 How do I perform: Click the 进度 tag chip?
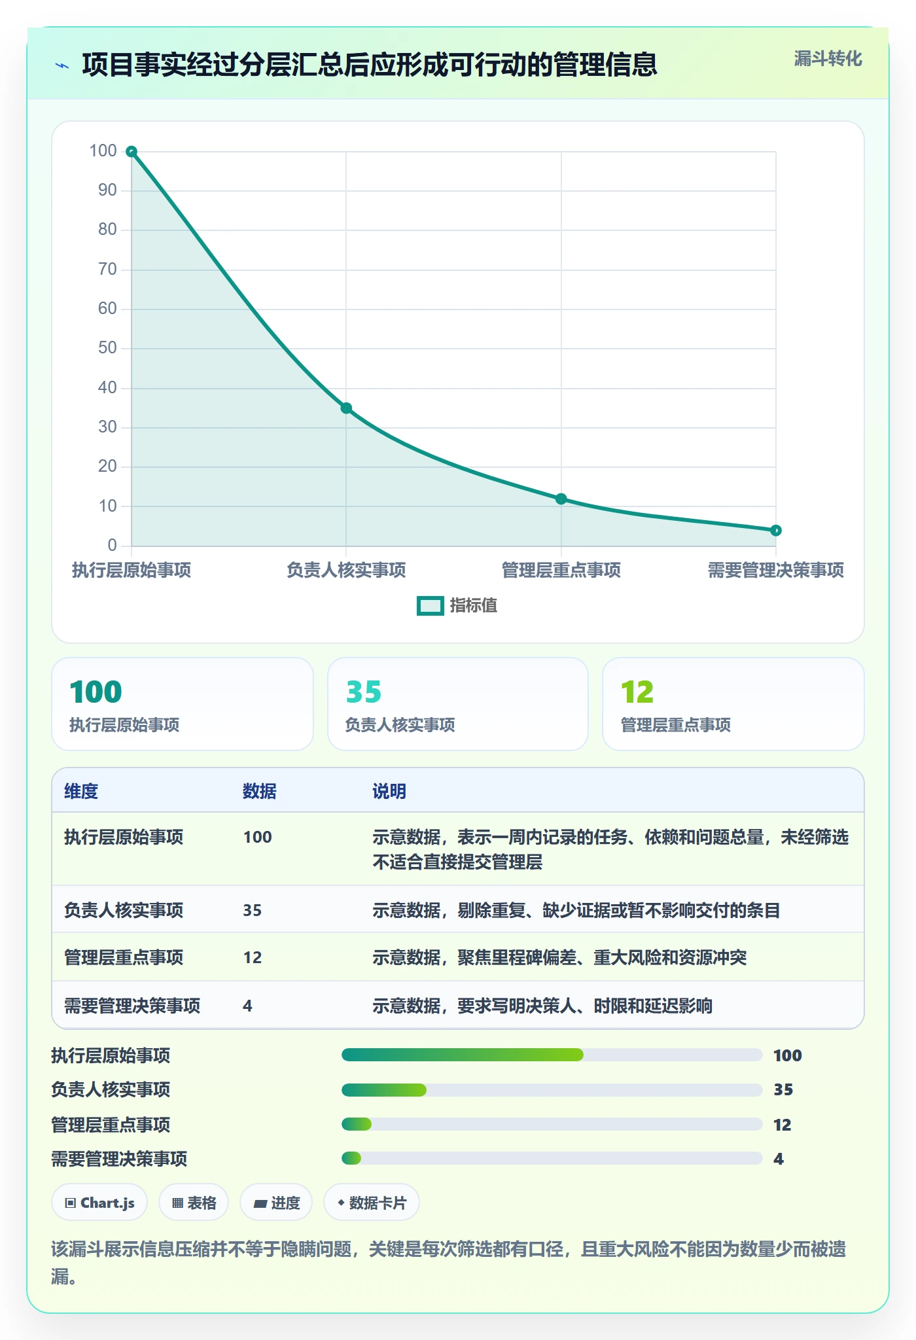(276, 1203)
